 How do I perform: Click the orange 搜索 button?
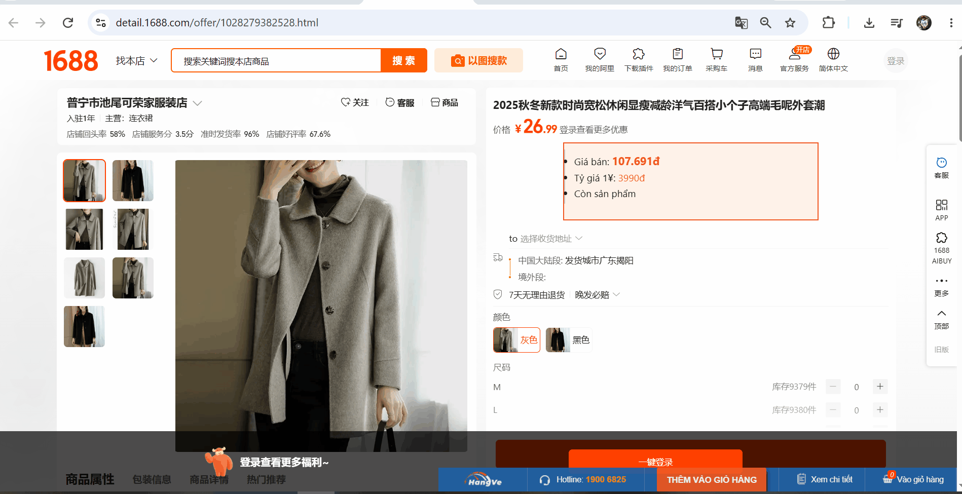click(404, 61)
